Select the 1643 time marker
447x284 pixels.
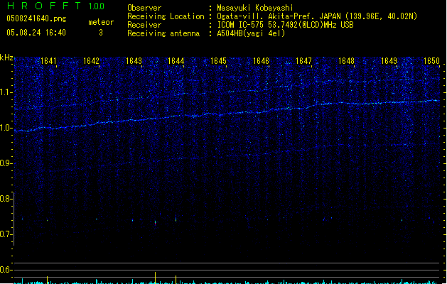coord(134,61)
